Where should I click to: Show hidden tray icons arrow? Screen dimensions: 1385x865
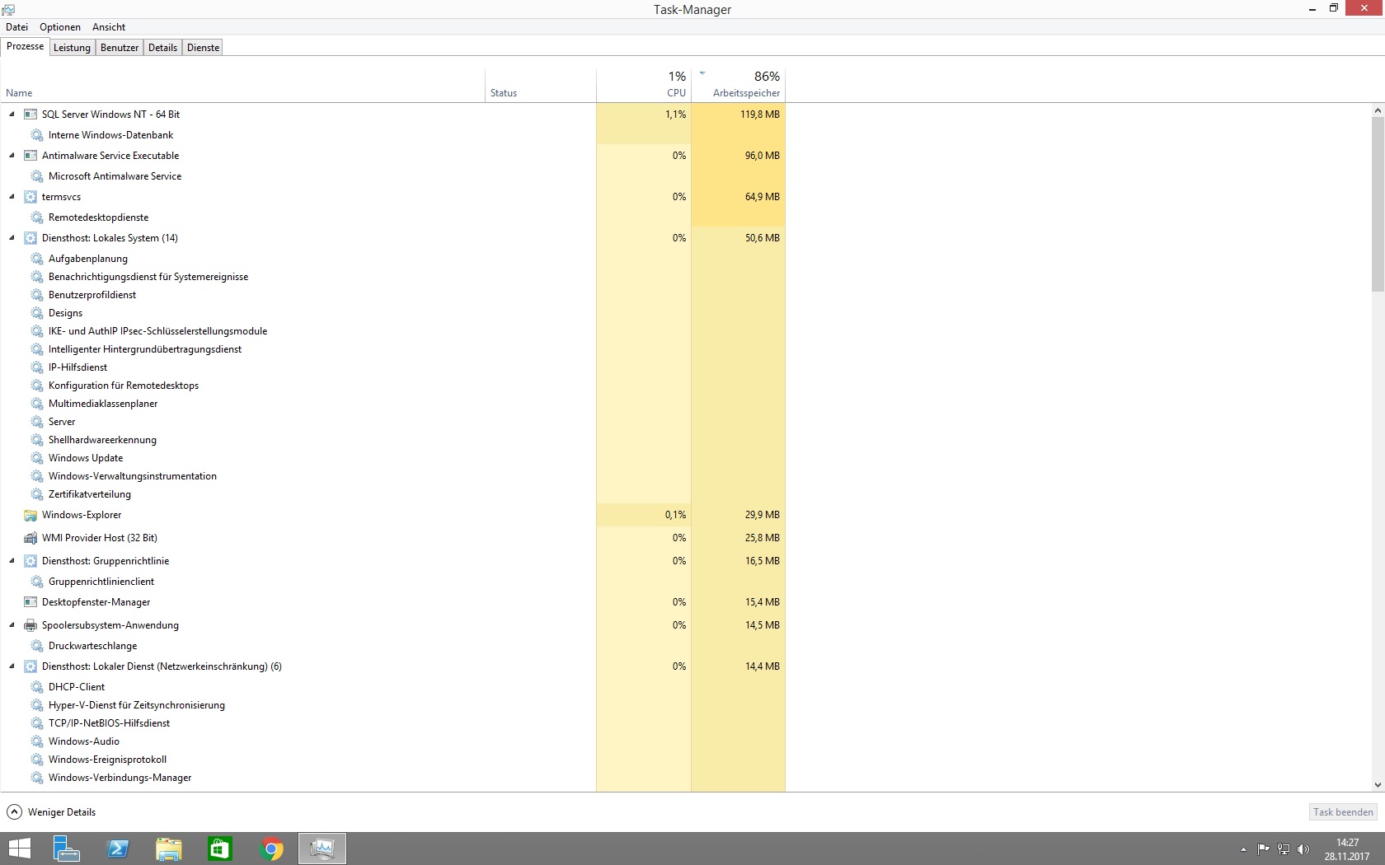tap(1243, 849)
